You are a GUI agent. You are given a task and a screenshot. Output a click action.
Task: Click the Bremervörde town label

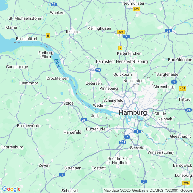(29, 126)
